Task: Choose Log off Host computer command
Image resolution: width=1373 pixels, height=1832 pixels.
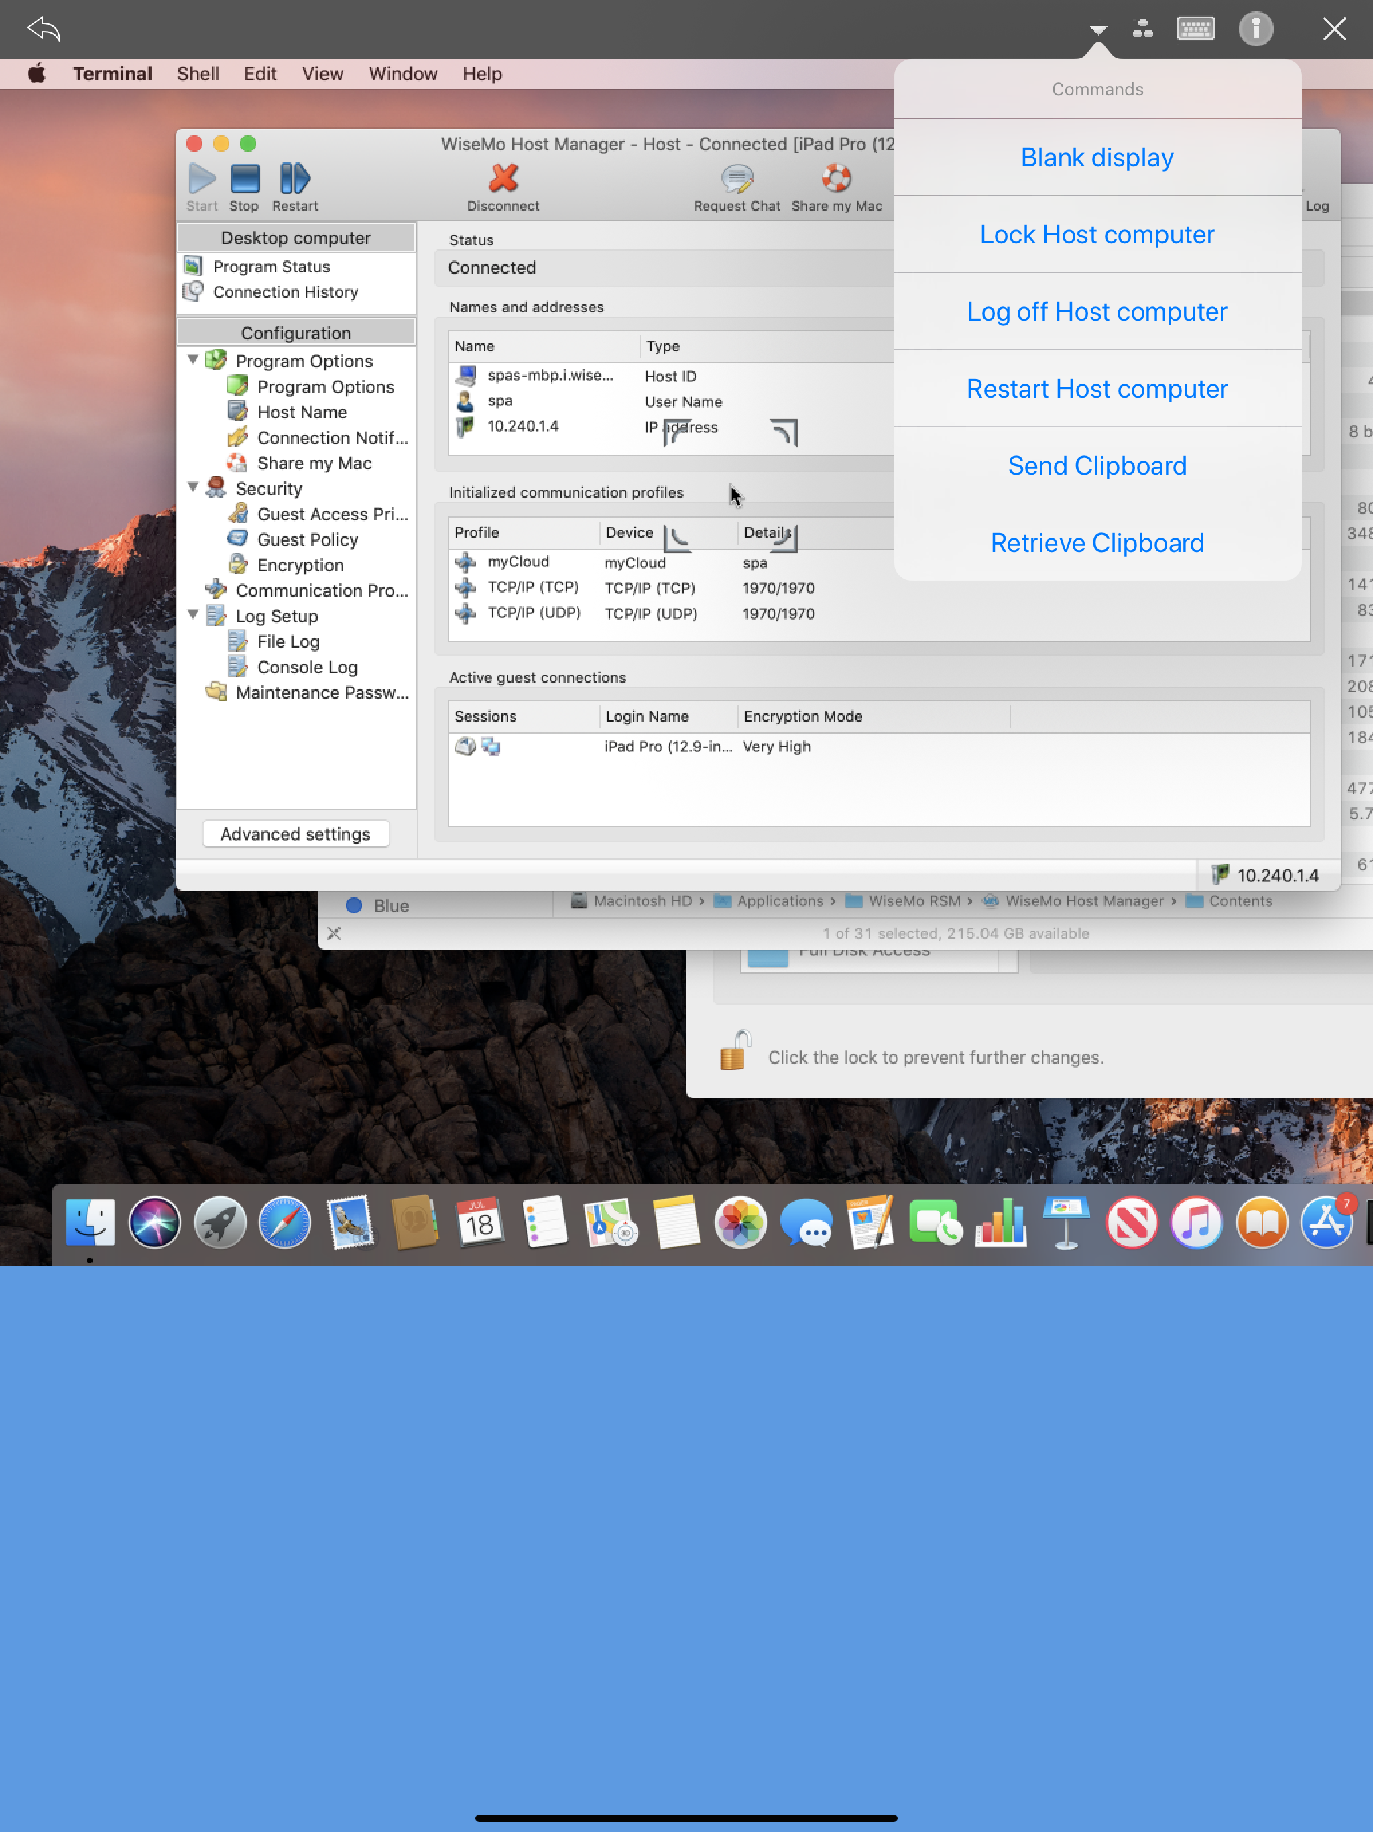Action: [x=1097, y=311]
